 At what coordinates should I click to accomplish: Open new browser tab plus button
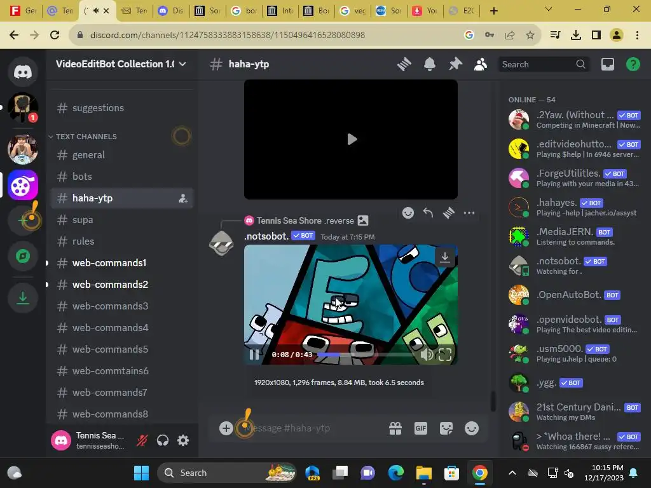coord(493,11)
